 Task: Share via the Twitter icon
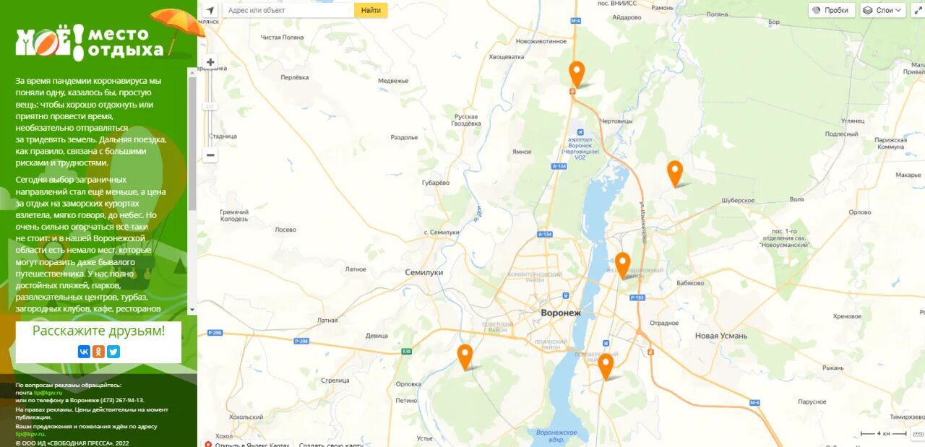tap(113, 352)
